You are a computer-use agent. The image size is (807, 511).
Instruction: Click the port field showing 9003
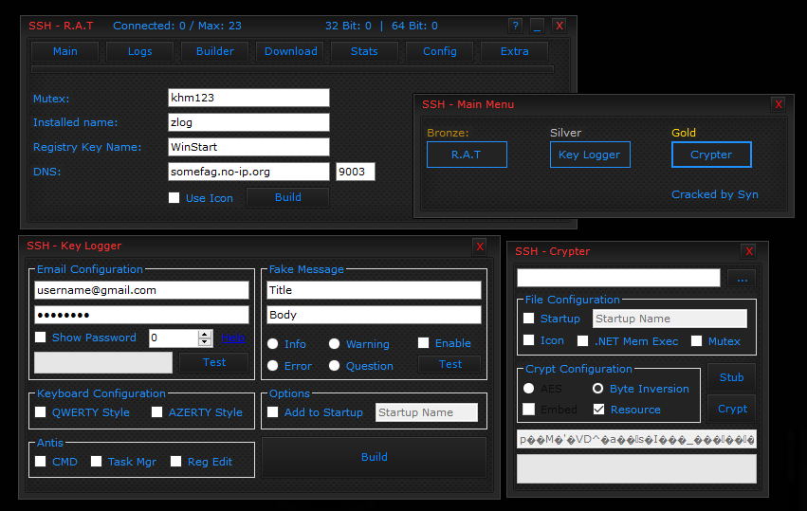pyautogui.click(x=355, y=172)
